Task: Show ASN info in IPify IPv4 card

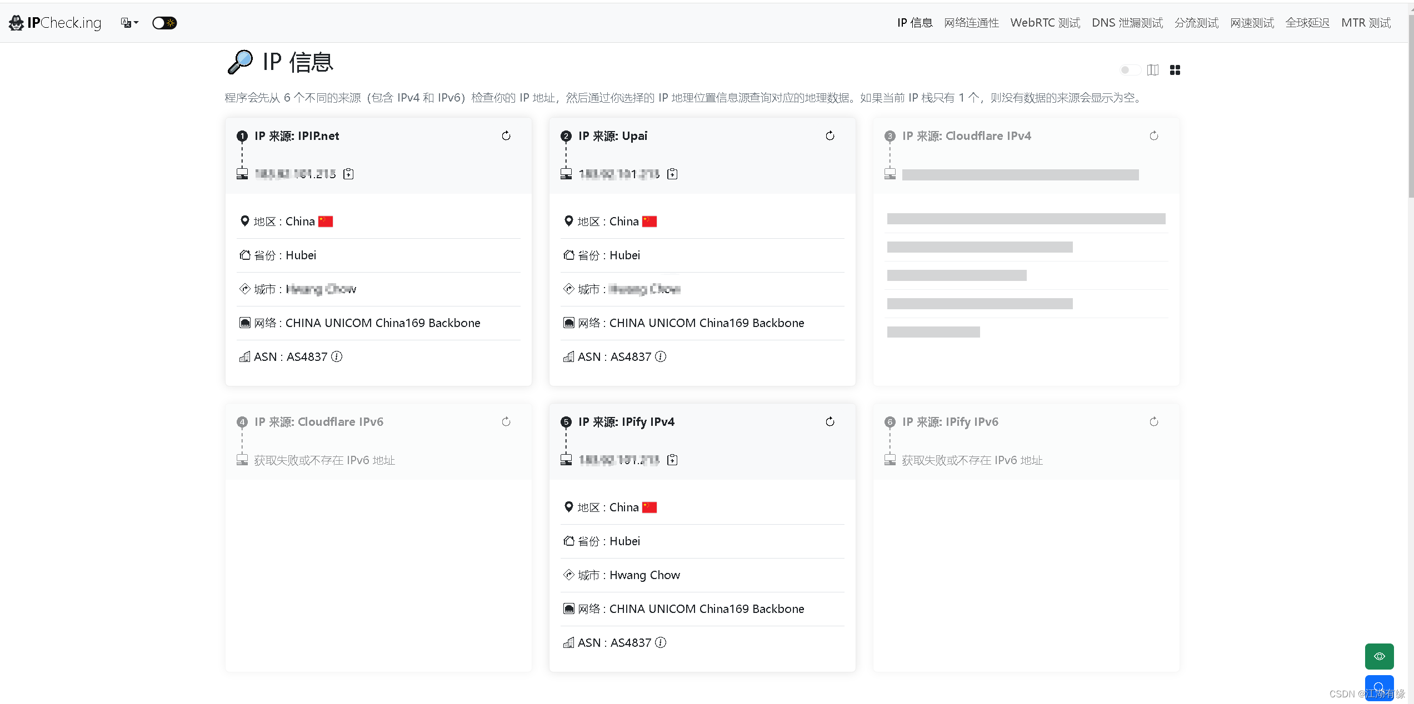Action: pyautogui.click(x=661, y=643)
